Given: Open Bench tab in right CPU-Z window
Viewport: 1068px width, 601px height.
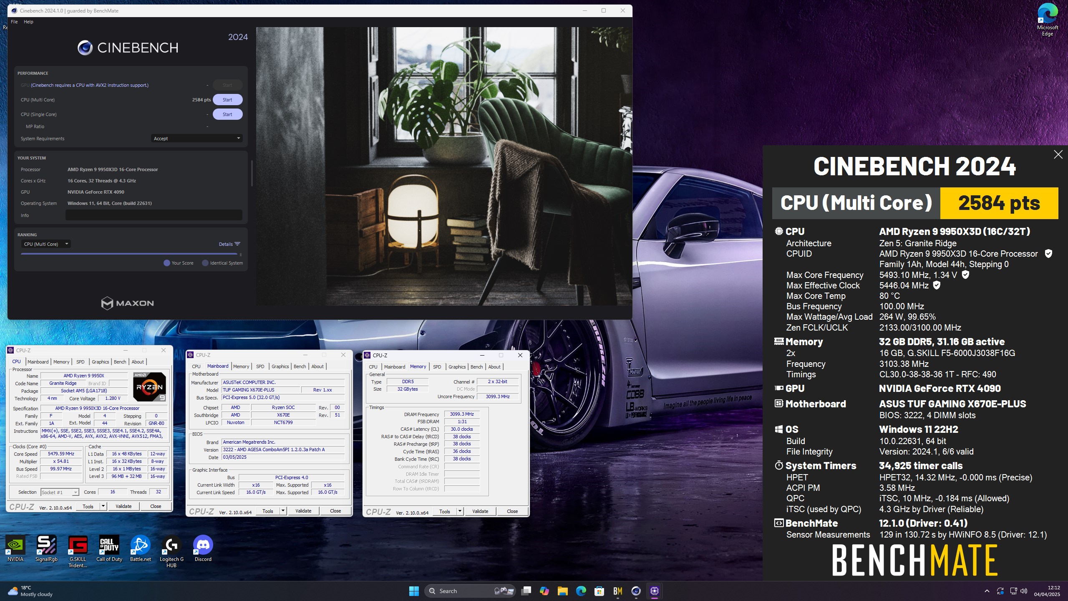Looking at the screenshot, I should [x=476, y=367].
